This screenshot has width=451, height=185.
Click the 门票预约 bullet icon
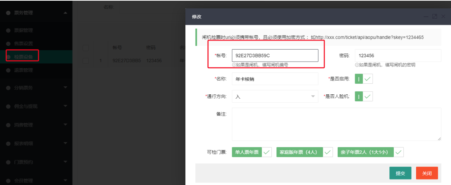8,162
